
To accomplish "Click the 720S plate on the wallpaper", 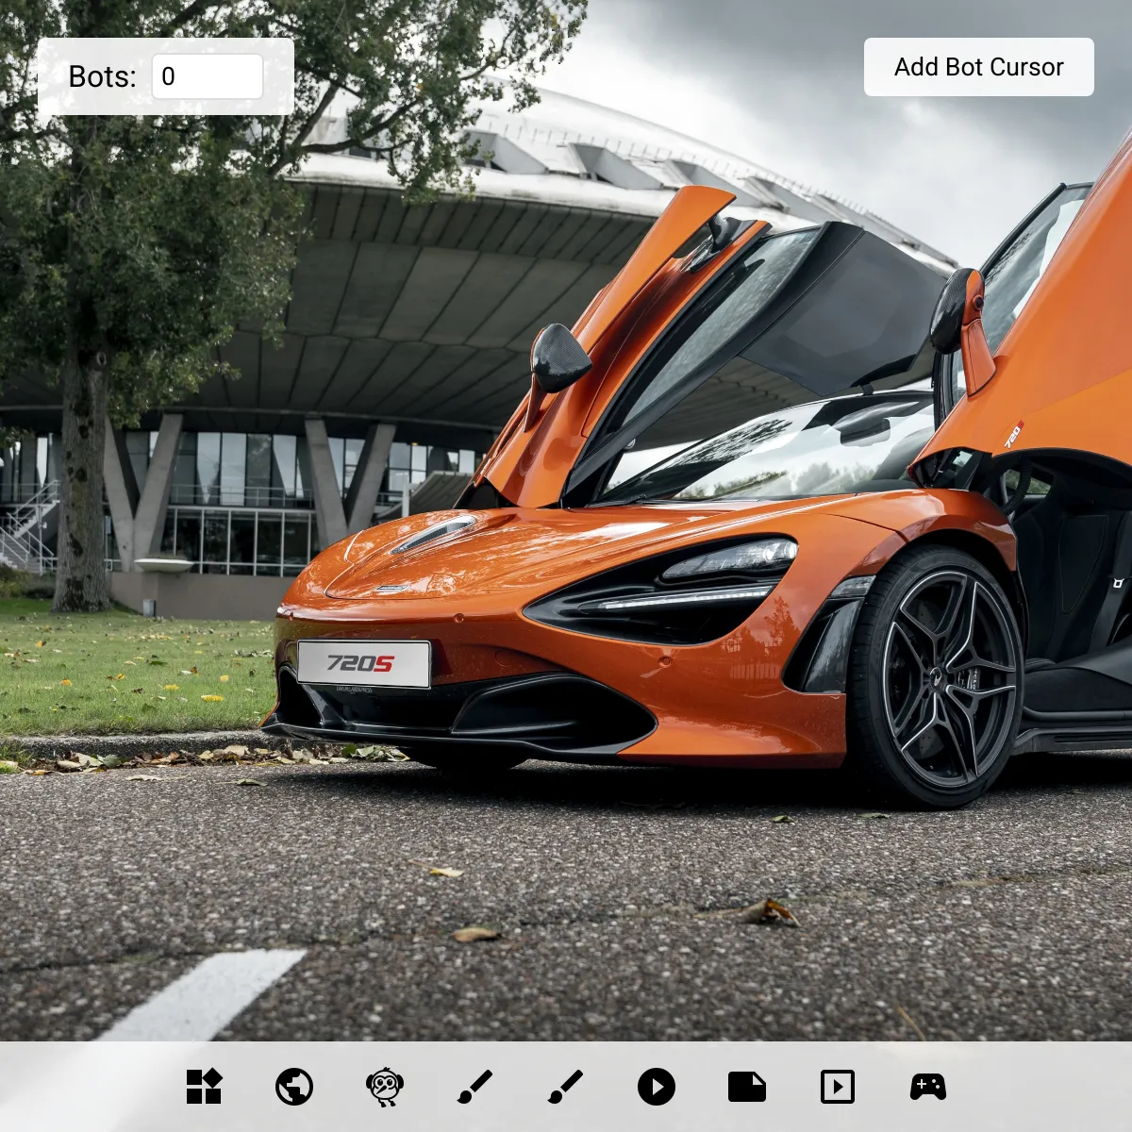I will (363, 664).
